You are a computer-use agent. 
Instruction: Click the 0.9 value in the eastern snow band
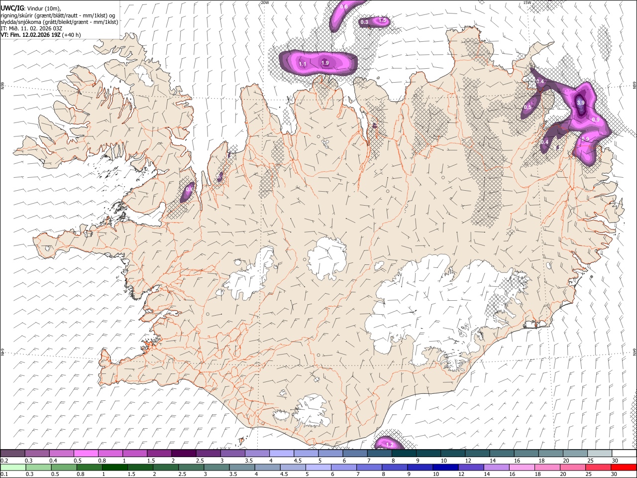pos(595,120)
